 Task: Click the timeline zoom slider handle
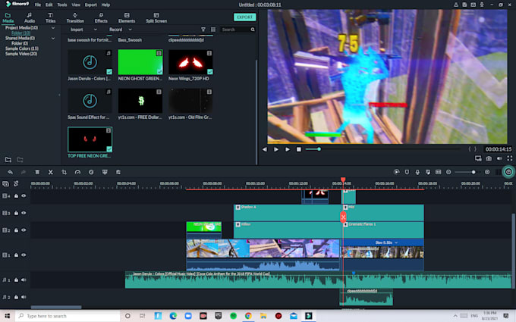474,172
